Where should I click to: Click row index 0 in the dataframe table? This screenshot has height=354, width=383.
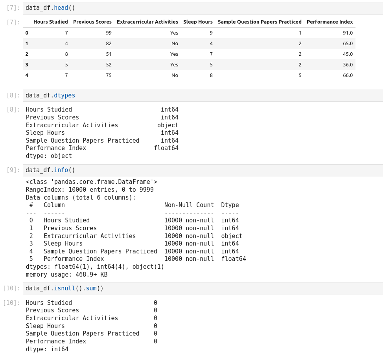[x=27, y=33]
